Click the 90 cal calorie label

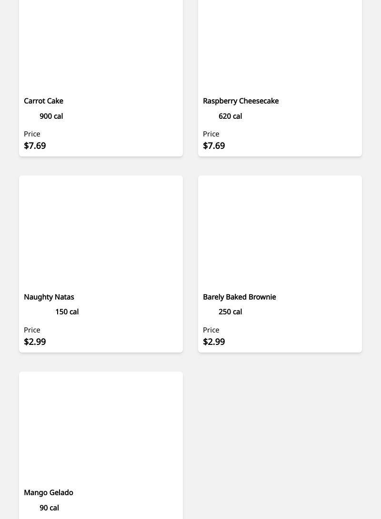point(49,508)
